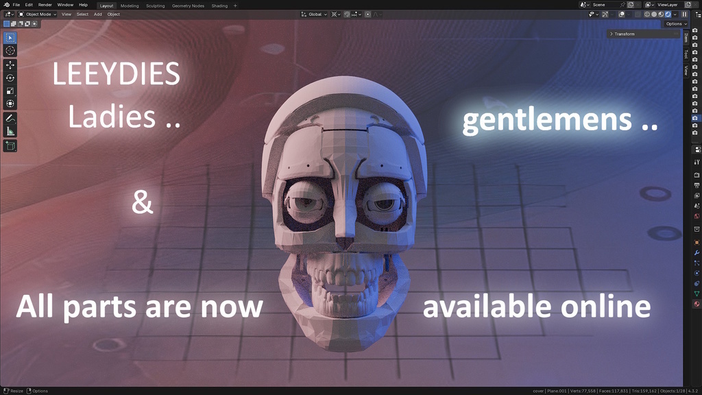Open the Object Data properties tab icon

point(697,294)
